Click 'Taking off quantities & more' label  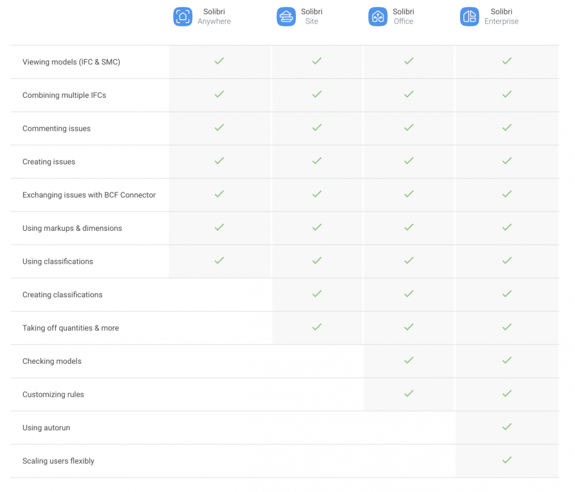point(71,328)
